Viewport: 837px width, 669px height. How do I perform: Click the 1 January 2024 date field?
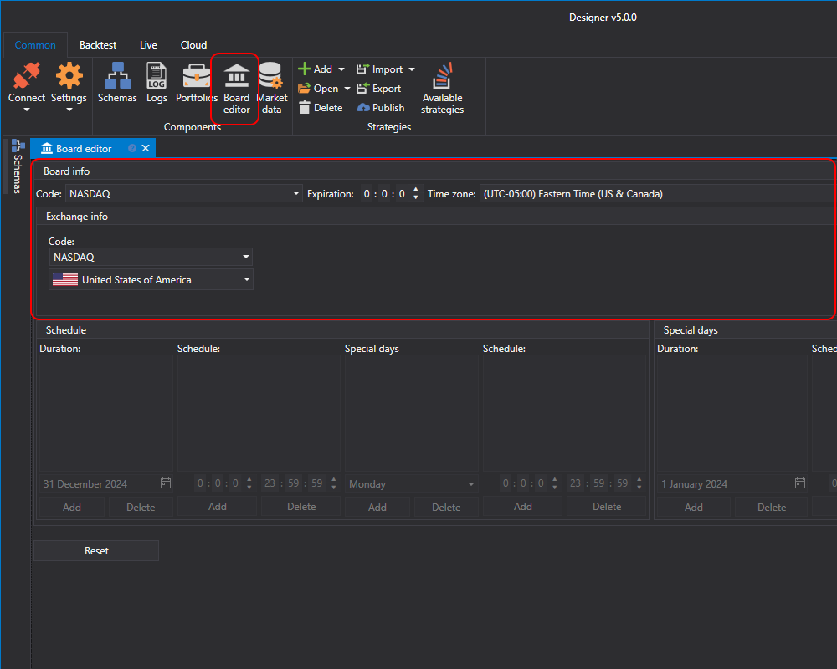(x=732, y=484)
